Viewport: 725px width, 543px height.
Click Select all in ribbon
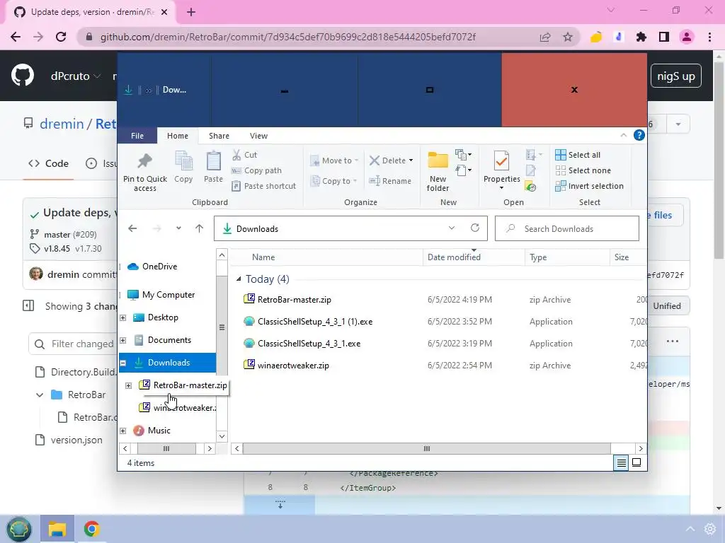[578, 155]
